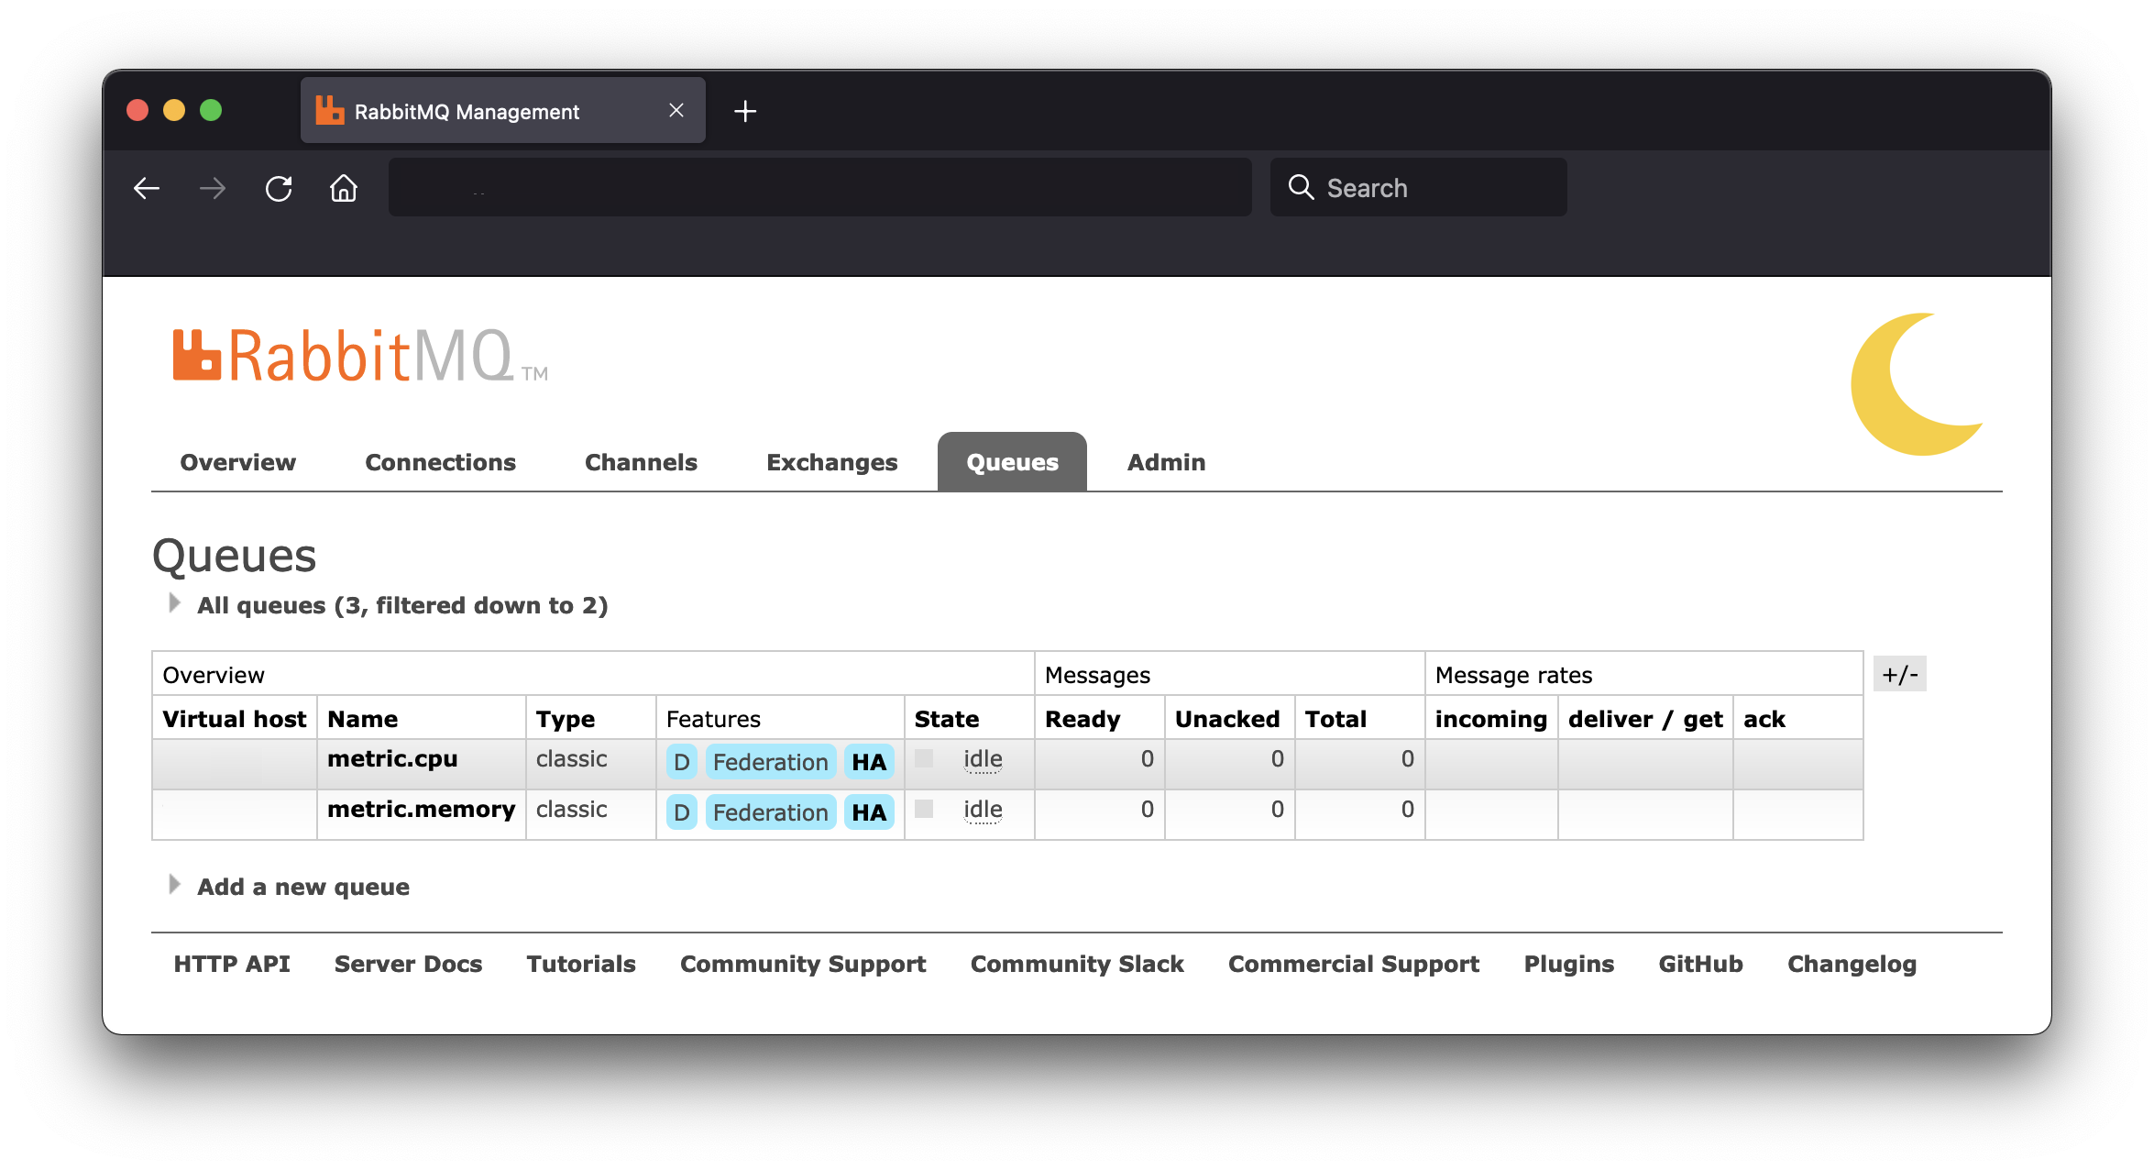
Task: Click the classic type of metric.memory
Action: point(572,810)
